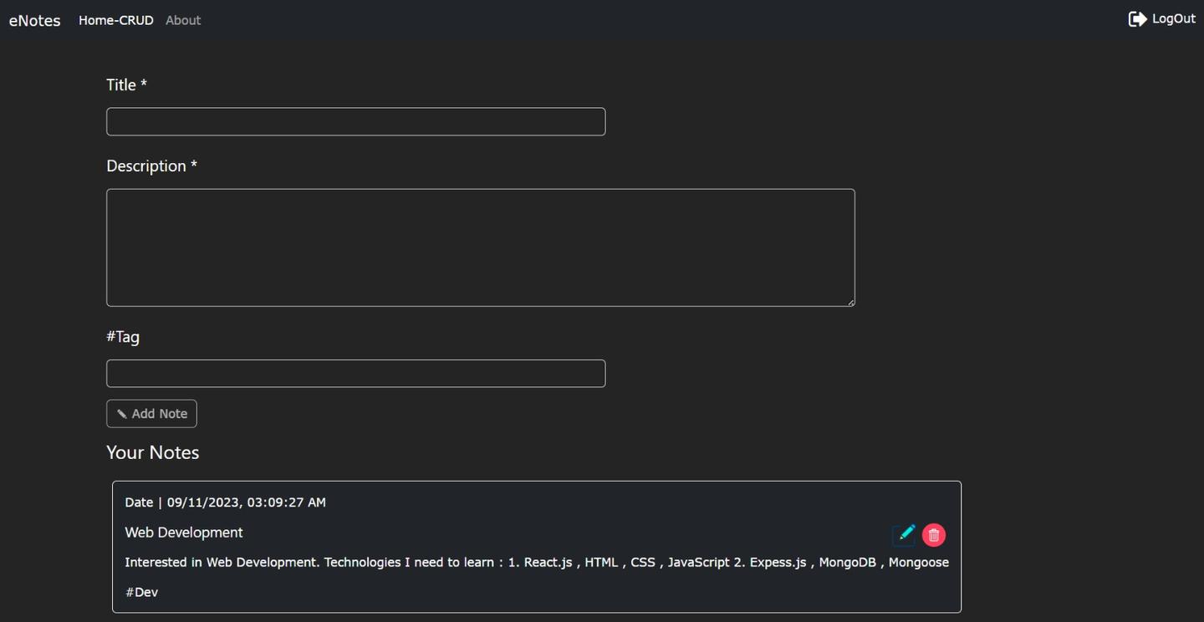
Task: Open the About page
Action: [x=183, y=20]
